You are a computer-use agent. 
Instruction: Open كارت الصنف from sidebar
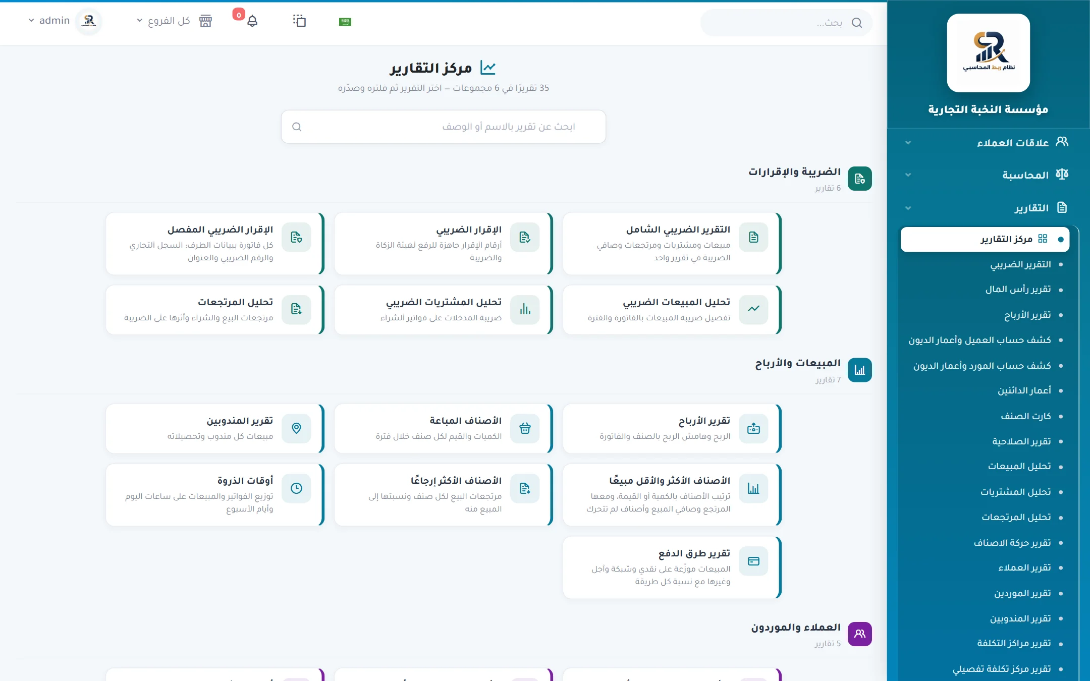click(1026, 416)
